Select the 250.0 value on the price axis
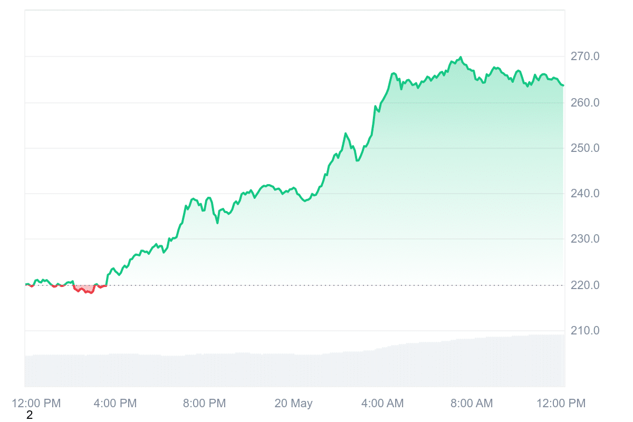This screenshot has width=633, height=422. tap(584, 148)
